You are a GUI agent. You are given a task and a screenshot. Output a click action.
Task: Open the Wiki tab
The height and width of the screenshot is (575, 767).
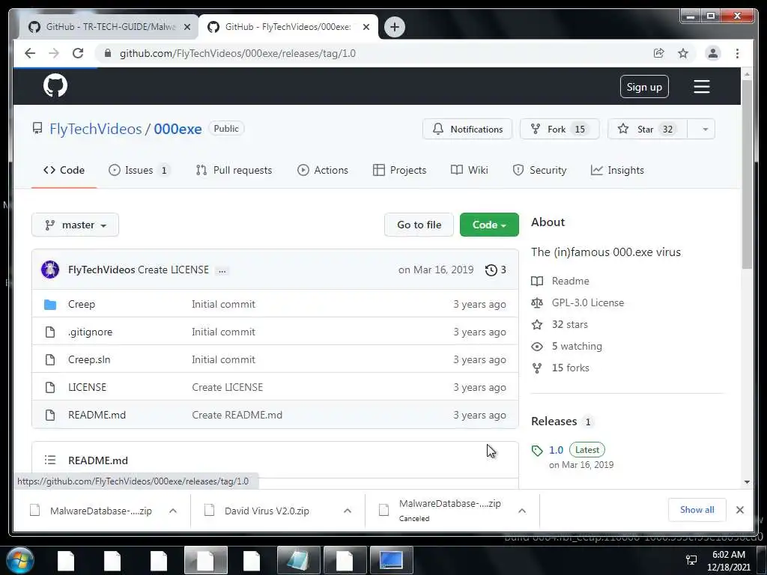pos(469,170)
